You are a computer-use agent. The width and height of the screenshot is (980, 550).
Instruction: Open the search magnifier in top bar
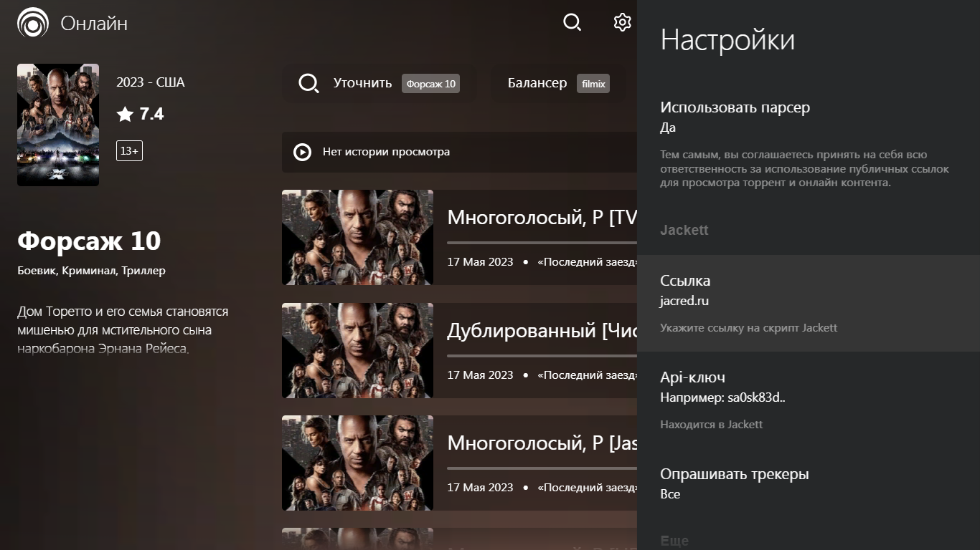pos(572,23)
